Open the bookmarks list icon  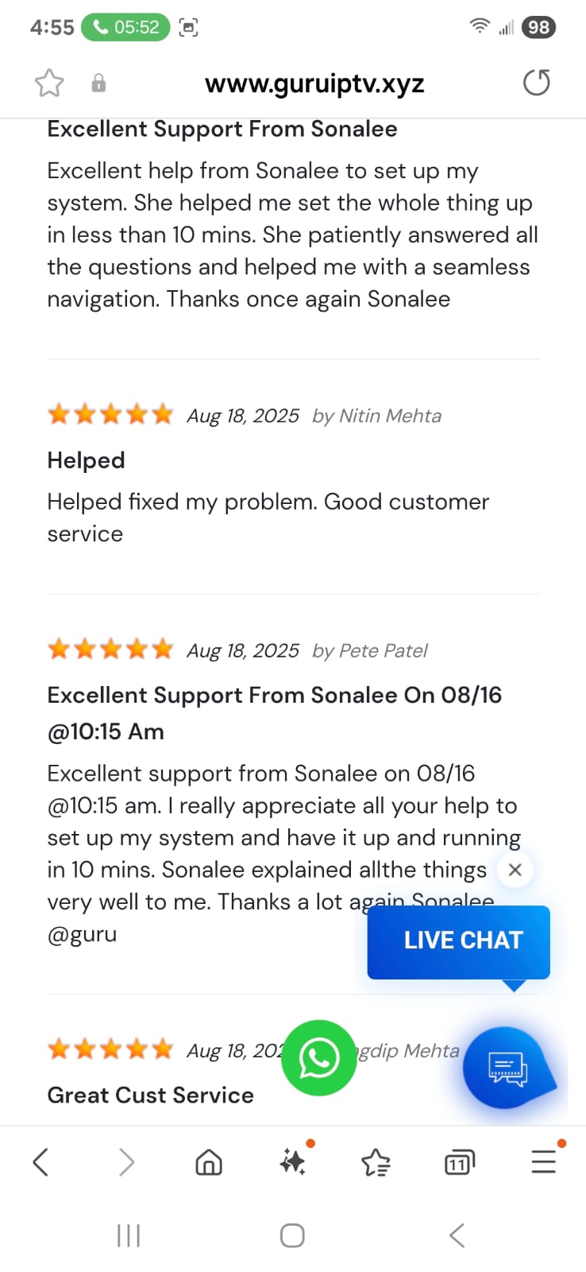(376, 1162)
